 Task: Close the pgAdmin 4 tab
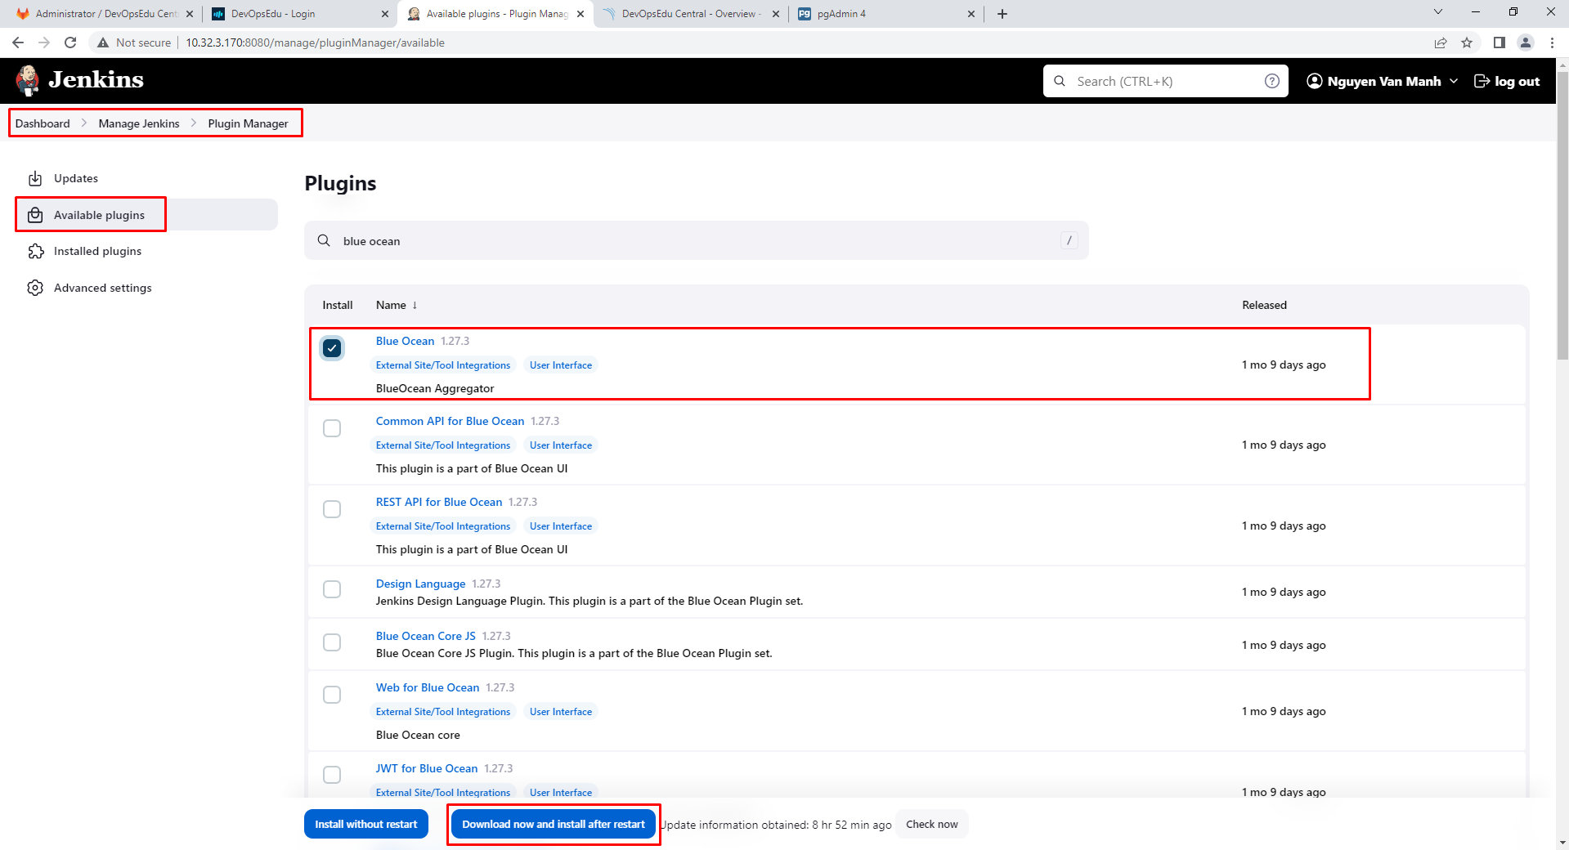[971, 14]
